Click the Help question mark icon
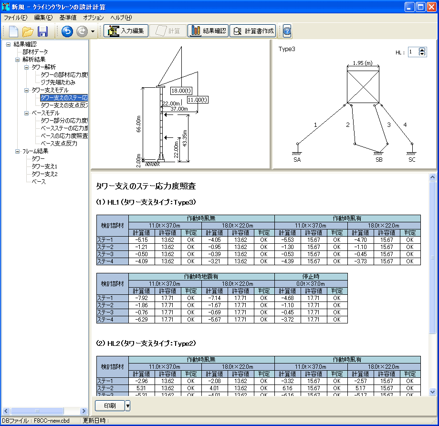Image resolution: width=439 pixels, height=426 pixels. [x=287, y=31]
